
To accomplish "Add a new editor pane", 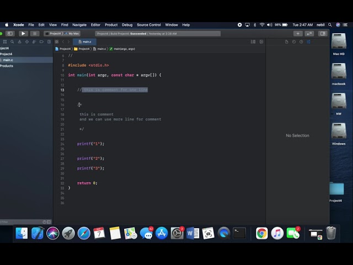I will click(261, 42).
